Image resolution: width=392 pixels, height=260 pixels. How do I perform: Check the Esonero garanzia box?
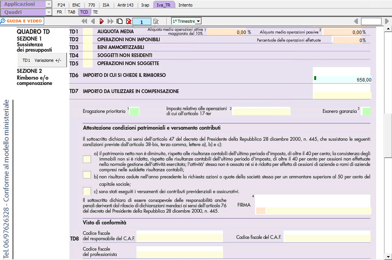(366, 111)
